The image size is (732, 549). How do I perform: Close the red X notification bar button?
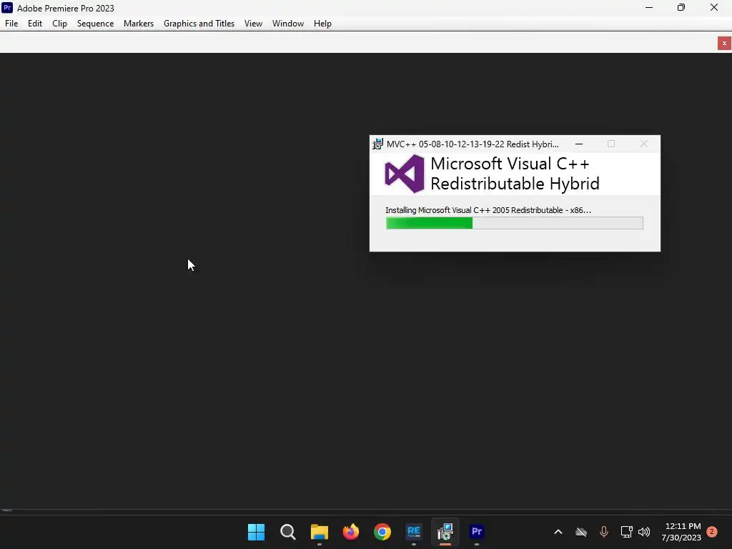tap(724, 44)
